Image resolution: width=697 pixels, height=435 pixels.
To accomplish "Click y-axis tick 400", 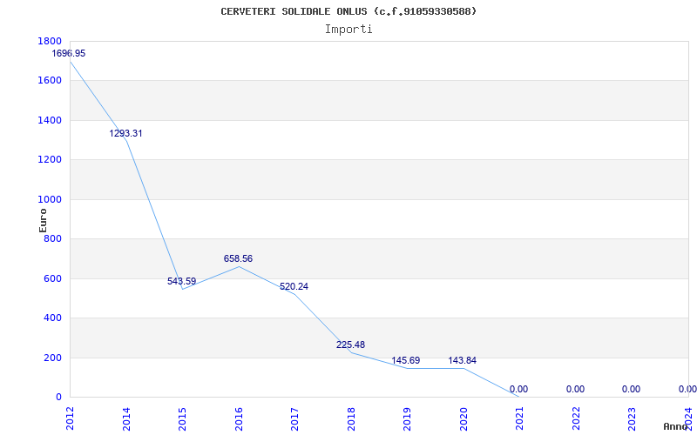I will click(x=52, y=318).
